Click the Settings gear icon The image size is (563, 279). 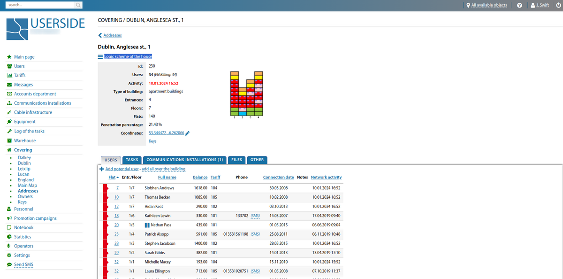point(9,255)
